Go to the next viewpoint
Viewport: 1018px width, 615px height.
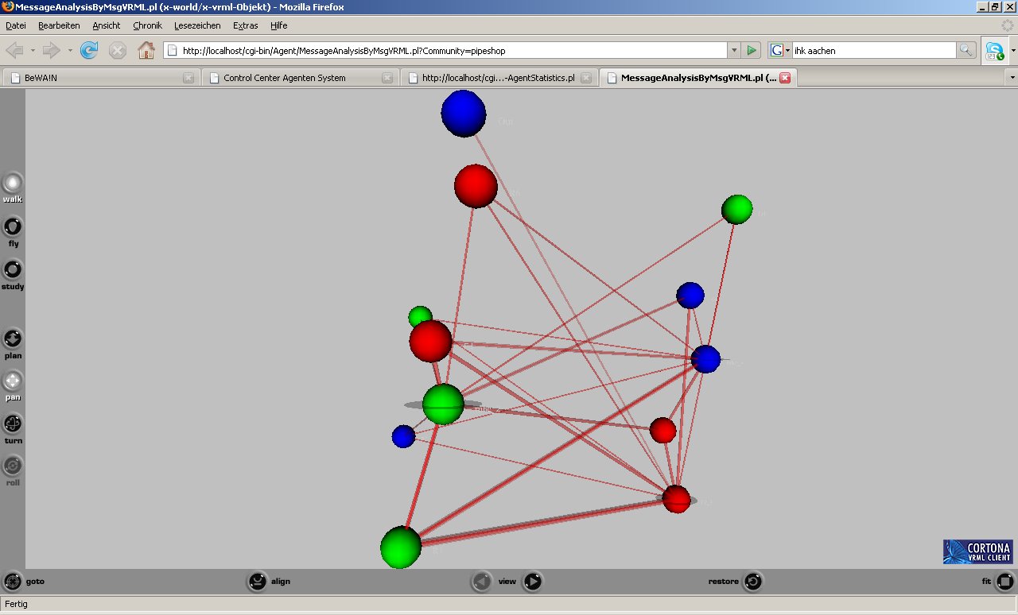(x=533, y=582)
